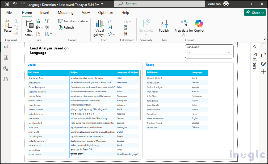Open the Enter data table icon
The width and height of the screenshot is (268, 164).
pos(47,21)
